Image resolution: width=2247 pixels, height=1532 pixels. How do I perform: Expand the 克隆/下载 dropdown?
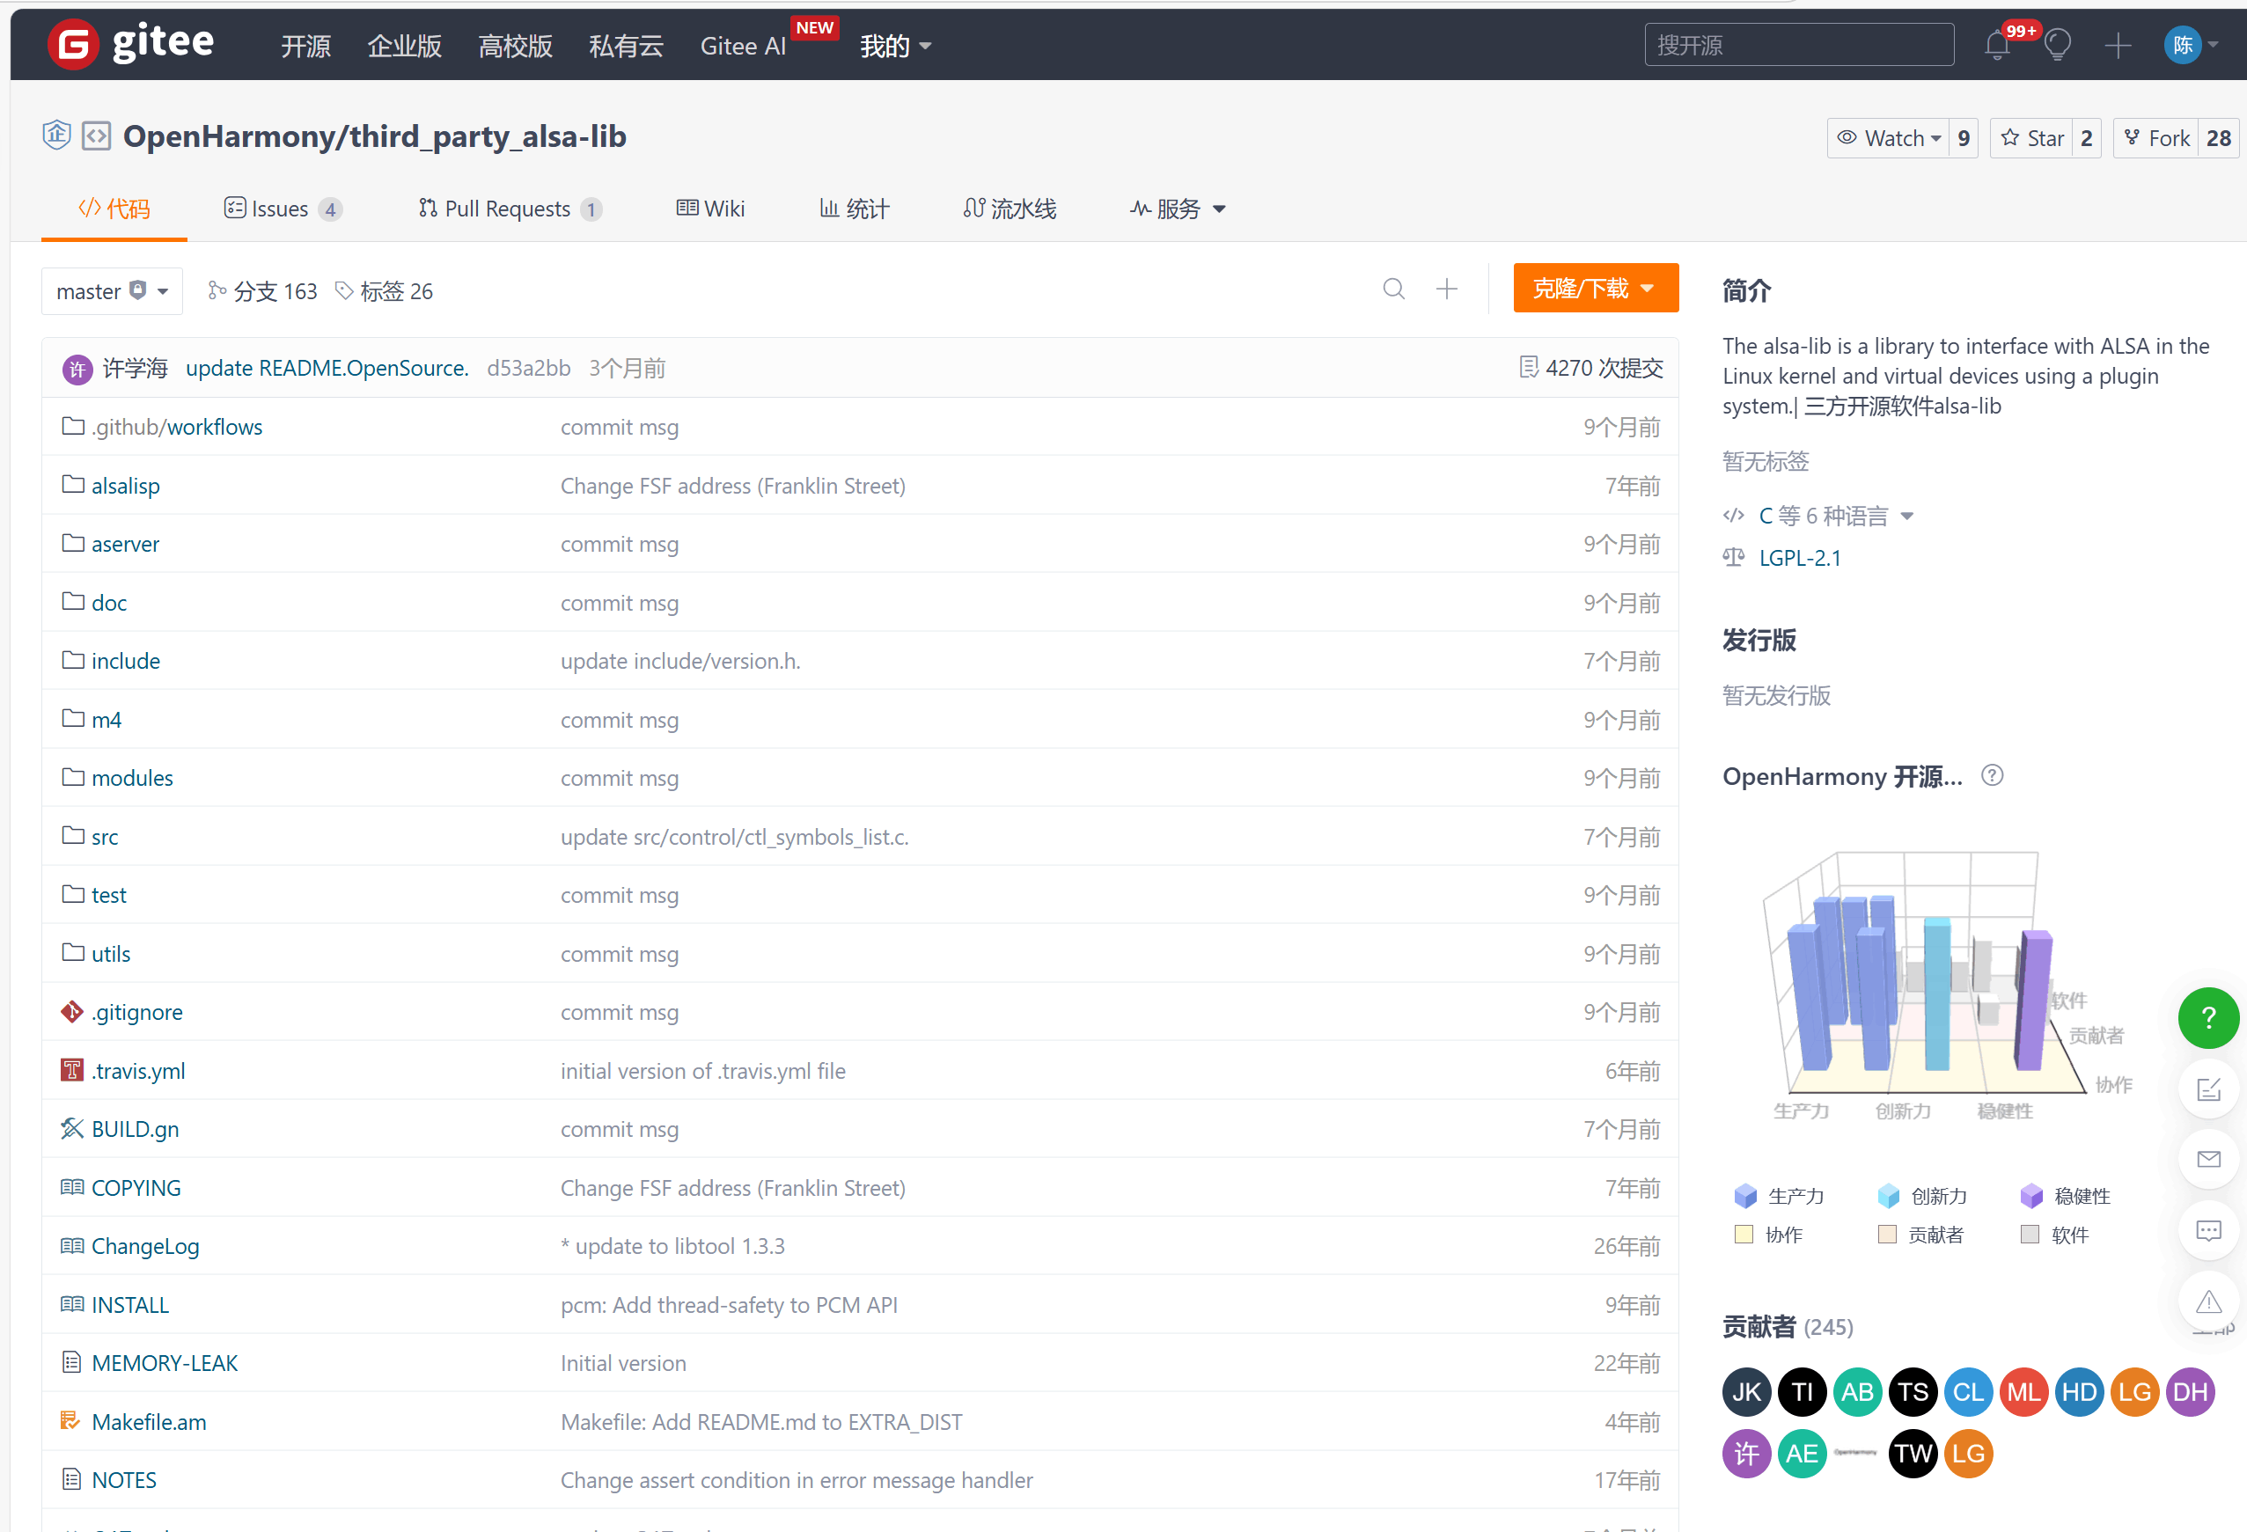point(1596,288)
